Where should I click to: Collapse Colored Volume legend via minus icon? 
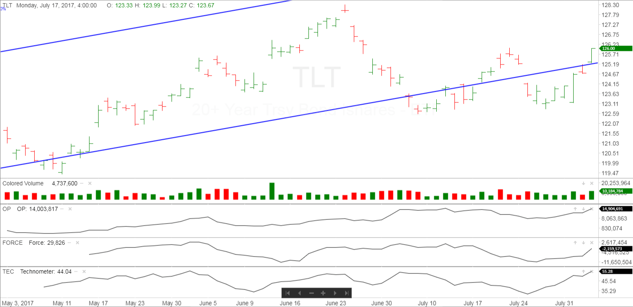pyautogui.click(x=82, y=183)
